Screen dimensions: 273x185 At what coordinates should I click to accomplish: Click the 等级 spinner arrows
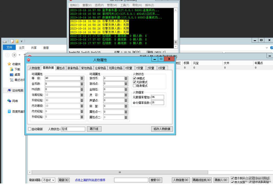[x=82, y=78]
